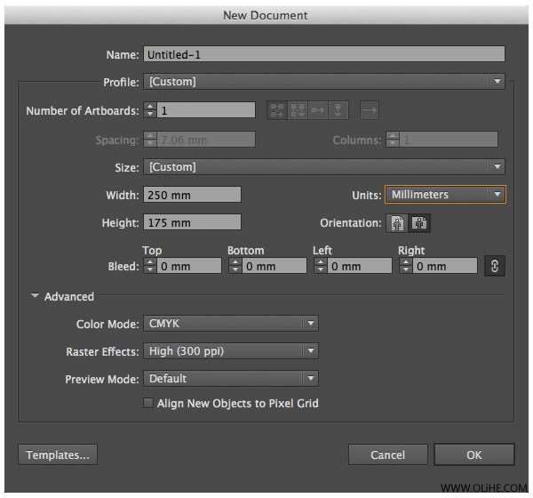
Task: Click the Cancel button
Action: tap(388, 454)
